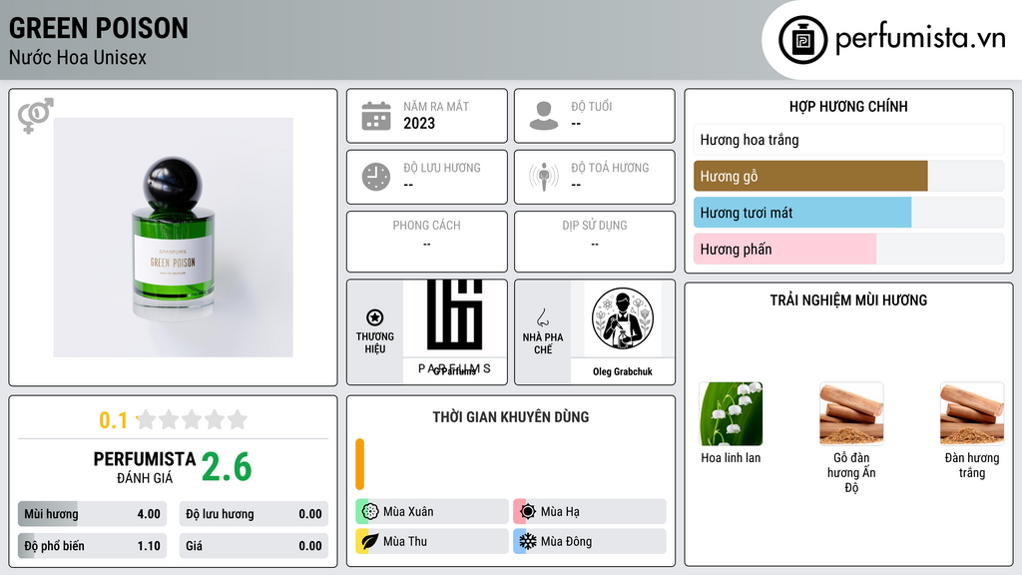This screenshot has height=575, width=1022.
Task: Click the Độ phổ biến 1.10 rating bar
Action: coord(93,546)
